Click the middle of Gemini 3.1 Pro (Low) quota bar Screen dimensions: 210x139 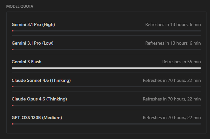coord(106,49)
